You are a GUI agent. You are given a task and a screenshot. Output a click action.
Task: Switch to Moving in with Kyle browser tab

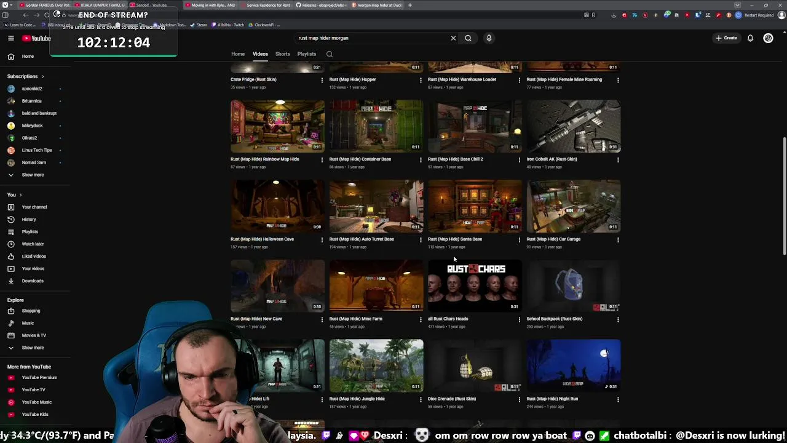pyautogui.click(x=210, y=5)
